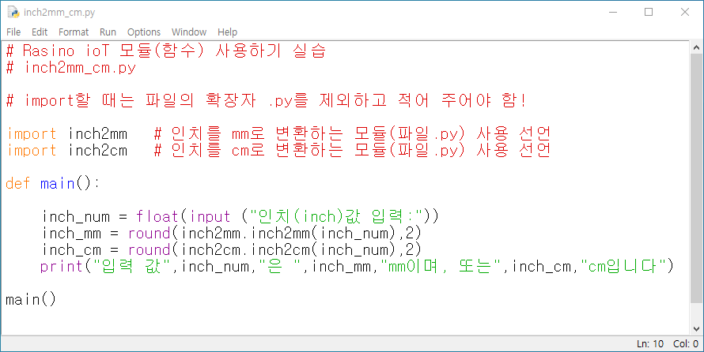Image resolution: width=704 pixels, height=352 pixels.
Task: Click the comment line starting '# import할 때는'
Action: 266,100
